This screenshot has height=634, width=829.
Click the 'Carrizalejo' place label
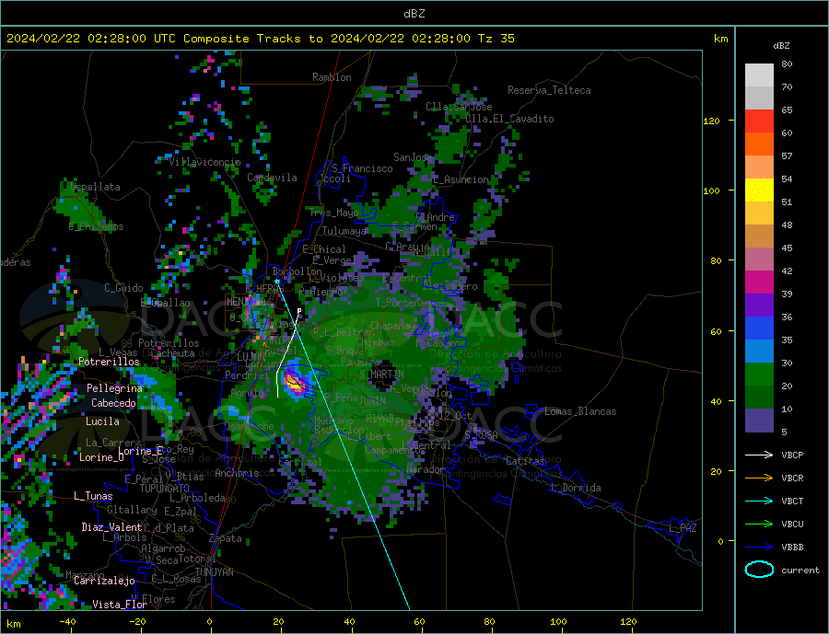pyautogui.click(x=104, y=582)
